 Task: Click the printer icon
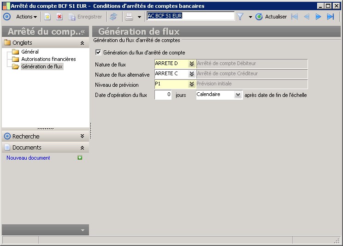coord(129,17)
